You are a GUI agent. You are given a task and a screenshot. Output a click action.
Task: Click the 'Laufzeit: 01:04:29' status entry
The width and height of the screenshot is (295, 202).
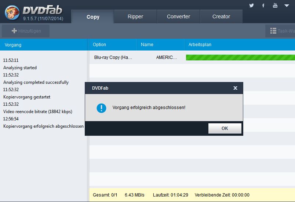coord(171,195)
